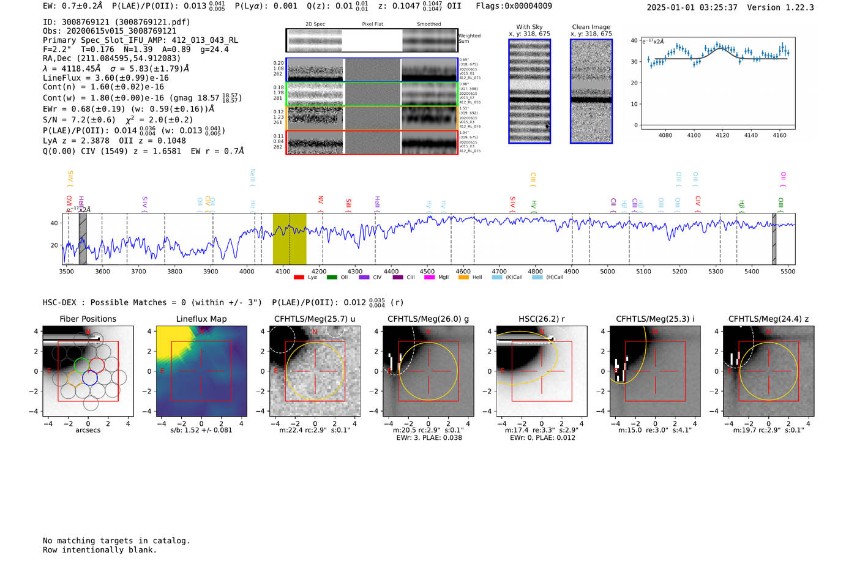Click the magenta MgII legend swatch
This screenshot has height=583, width=857.
point(430,278)
